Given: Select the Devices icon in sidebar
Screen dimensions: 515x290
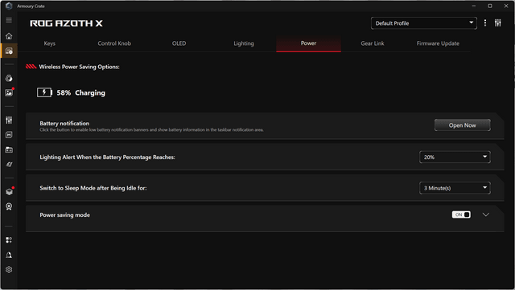Looking at the screenshot, I should click(x=9, y=51).
